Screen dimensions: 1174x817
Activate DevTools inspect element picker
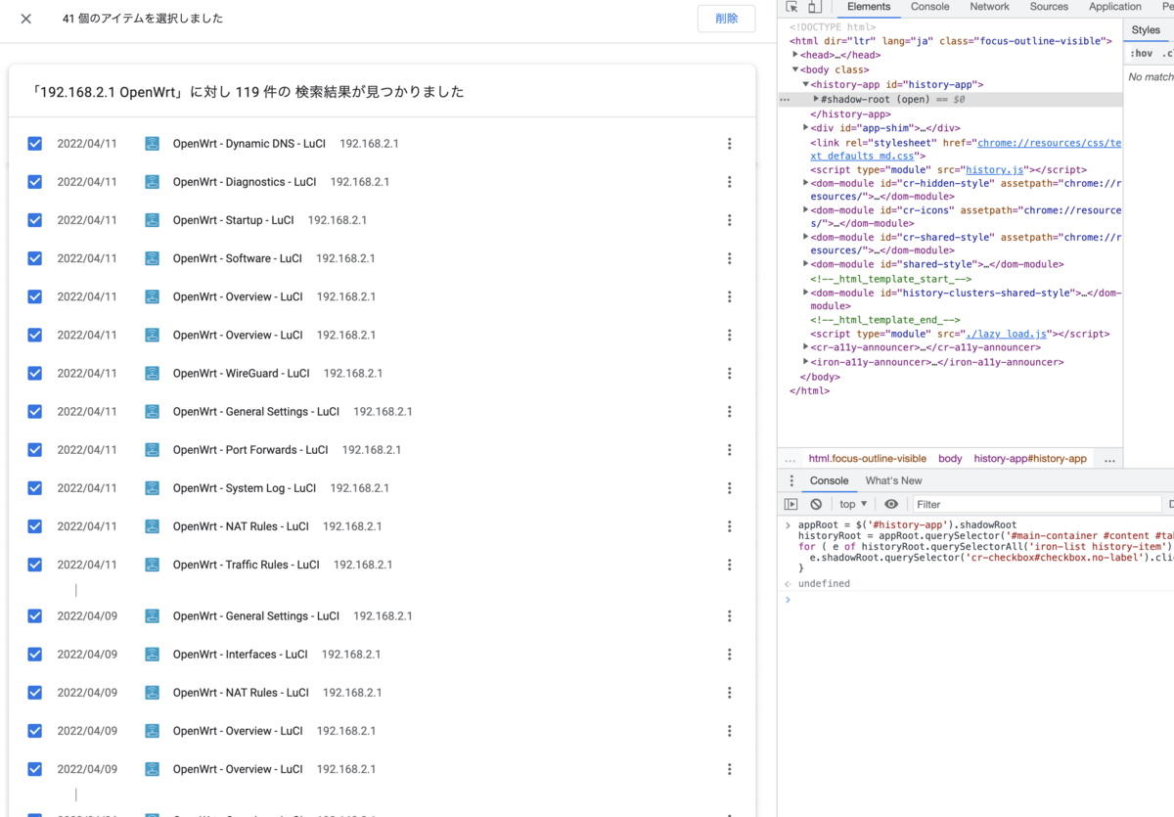coord(792,7)
